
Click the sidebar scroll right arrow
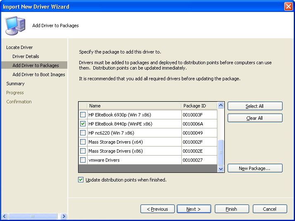64,216
